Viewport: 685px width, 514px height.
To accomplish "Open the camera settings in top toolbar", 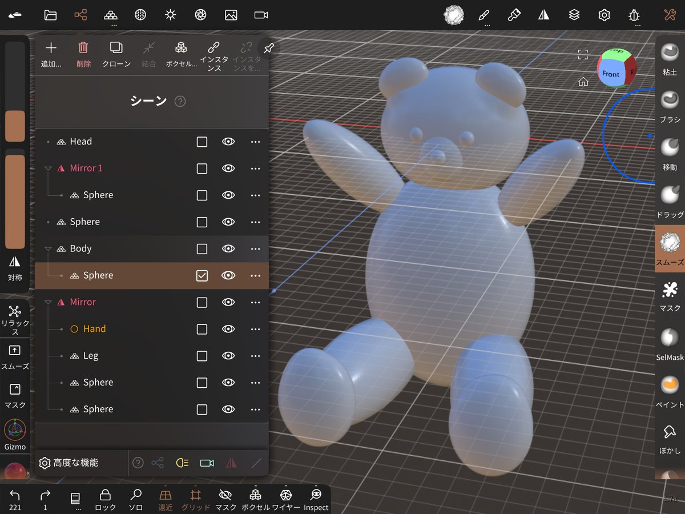I will tap(261, 15).
